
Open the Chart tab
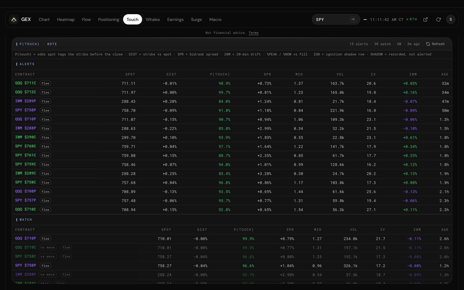[x=44, y=19]
